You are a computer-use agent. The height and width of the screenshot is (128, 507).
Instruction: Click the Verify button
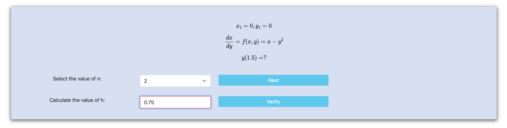coord(273,102)
